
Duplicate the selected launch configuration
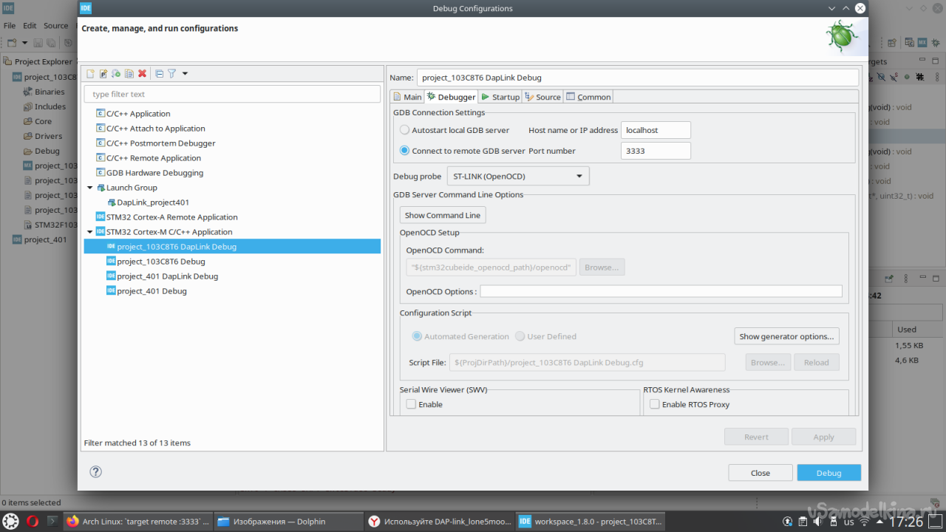(x=129, y=74)
